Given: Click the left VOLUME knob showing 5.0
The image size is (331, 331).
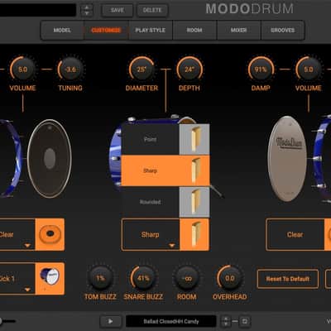Looking at the screenshot, I should click(x=22, y=70).
